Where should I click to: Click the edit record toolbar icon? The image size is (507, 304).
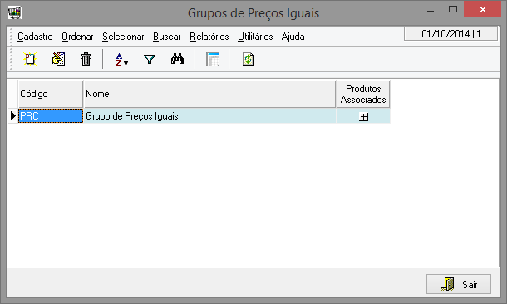[58, 59]
